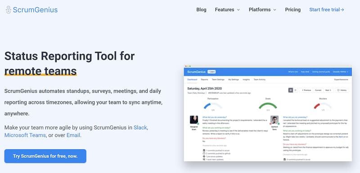360x173 pixels.
Task: Select the Team Activity tab in screenshot
Action: click(260, 80)
